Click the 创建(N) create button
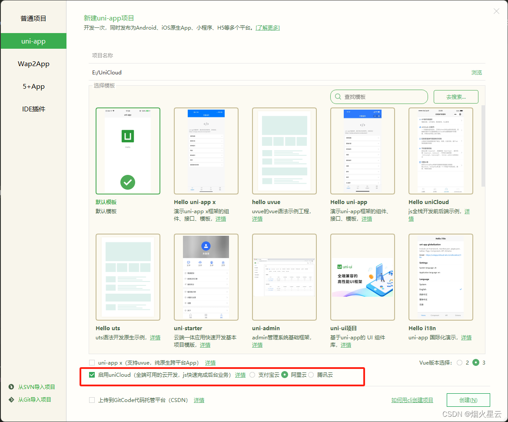The image size is (508, 422). [468, 400]
